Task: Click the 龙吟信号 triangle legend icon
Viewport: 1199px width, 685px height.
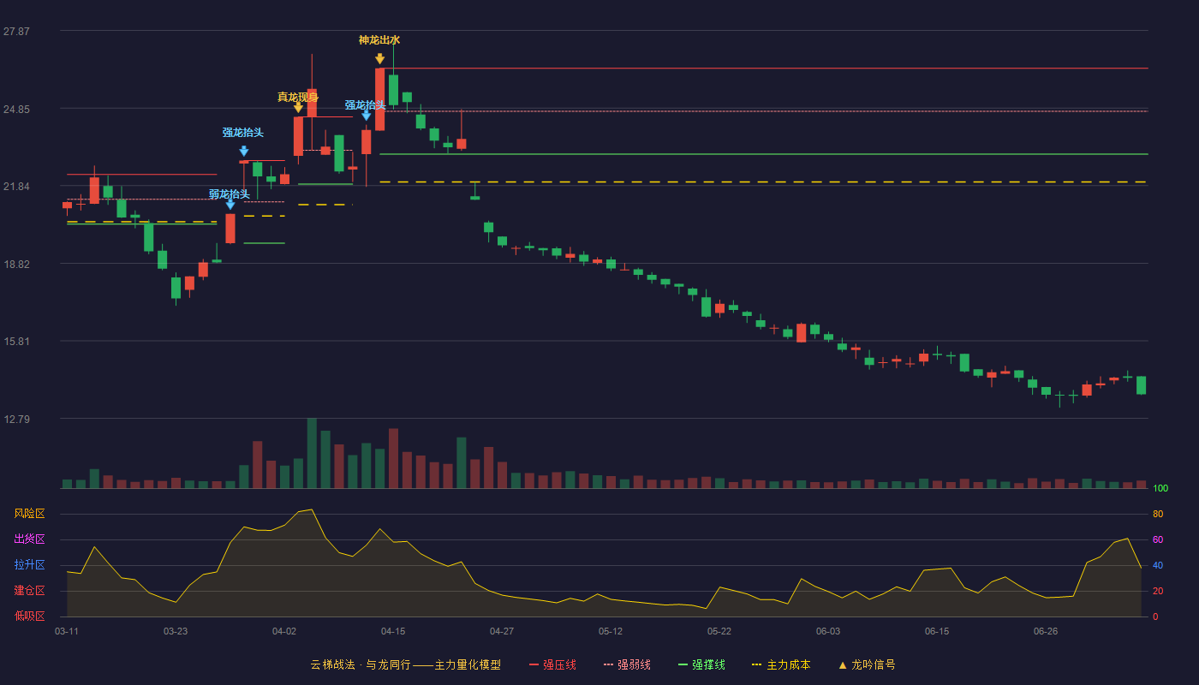Action: (x=842, y=665)
